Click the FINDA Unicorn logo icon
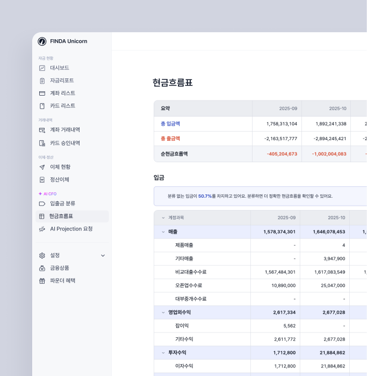 [42, 41]
